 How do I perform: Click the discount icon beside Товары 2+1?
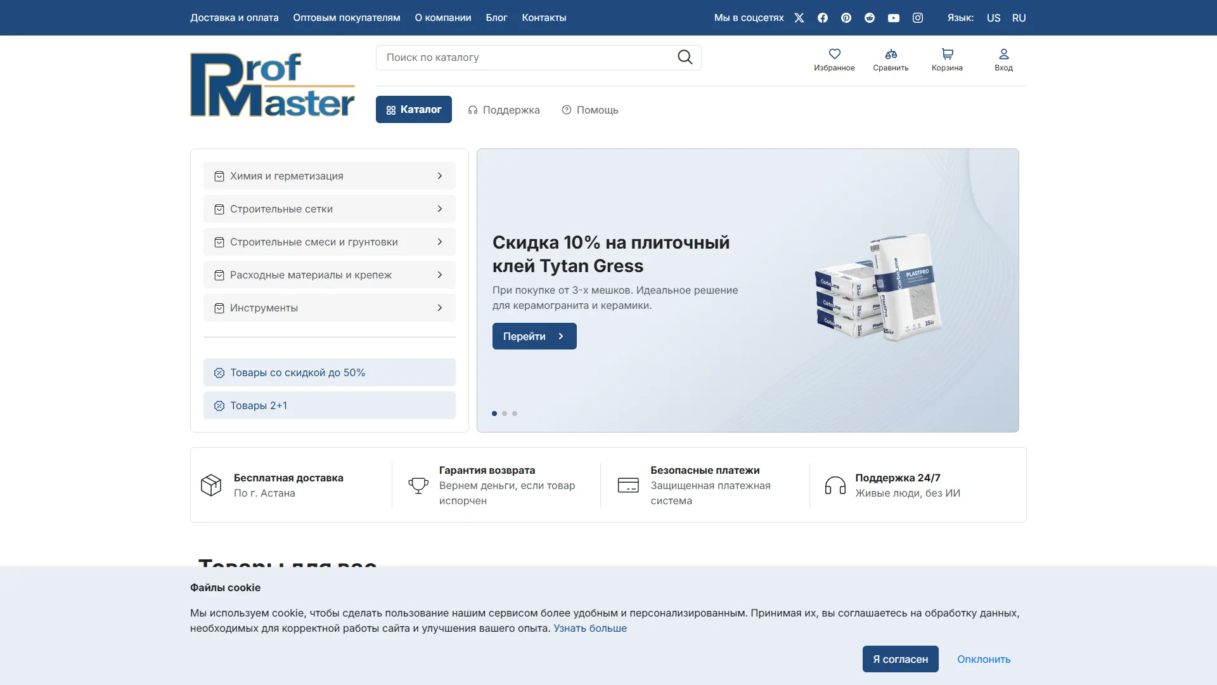(219, 406)
